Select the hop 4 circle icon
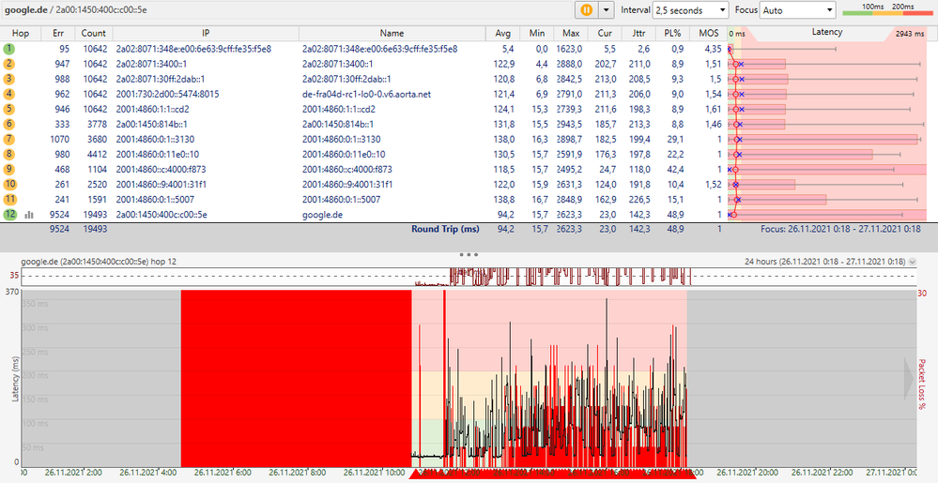Image resolution: width=938 pixels, height=483 pixels. click(9, 94)
